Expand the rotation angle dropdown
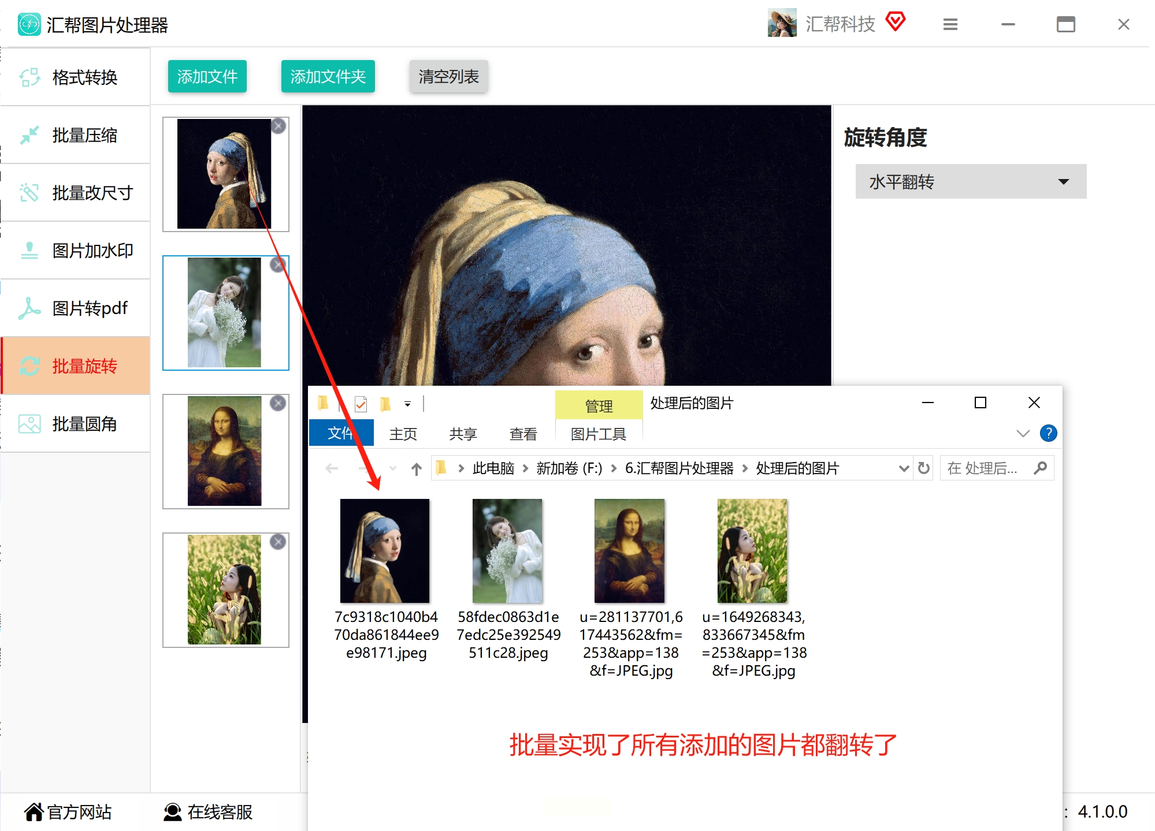 point(1063,182)
